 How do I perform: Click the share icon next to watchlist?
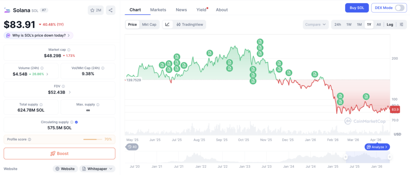pos(111,10)
